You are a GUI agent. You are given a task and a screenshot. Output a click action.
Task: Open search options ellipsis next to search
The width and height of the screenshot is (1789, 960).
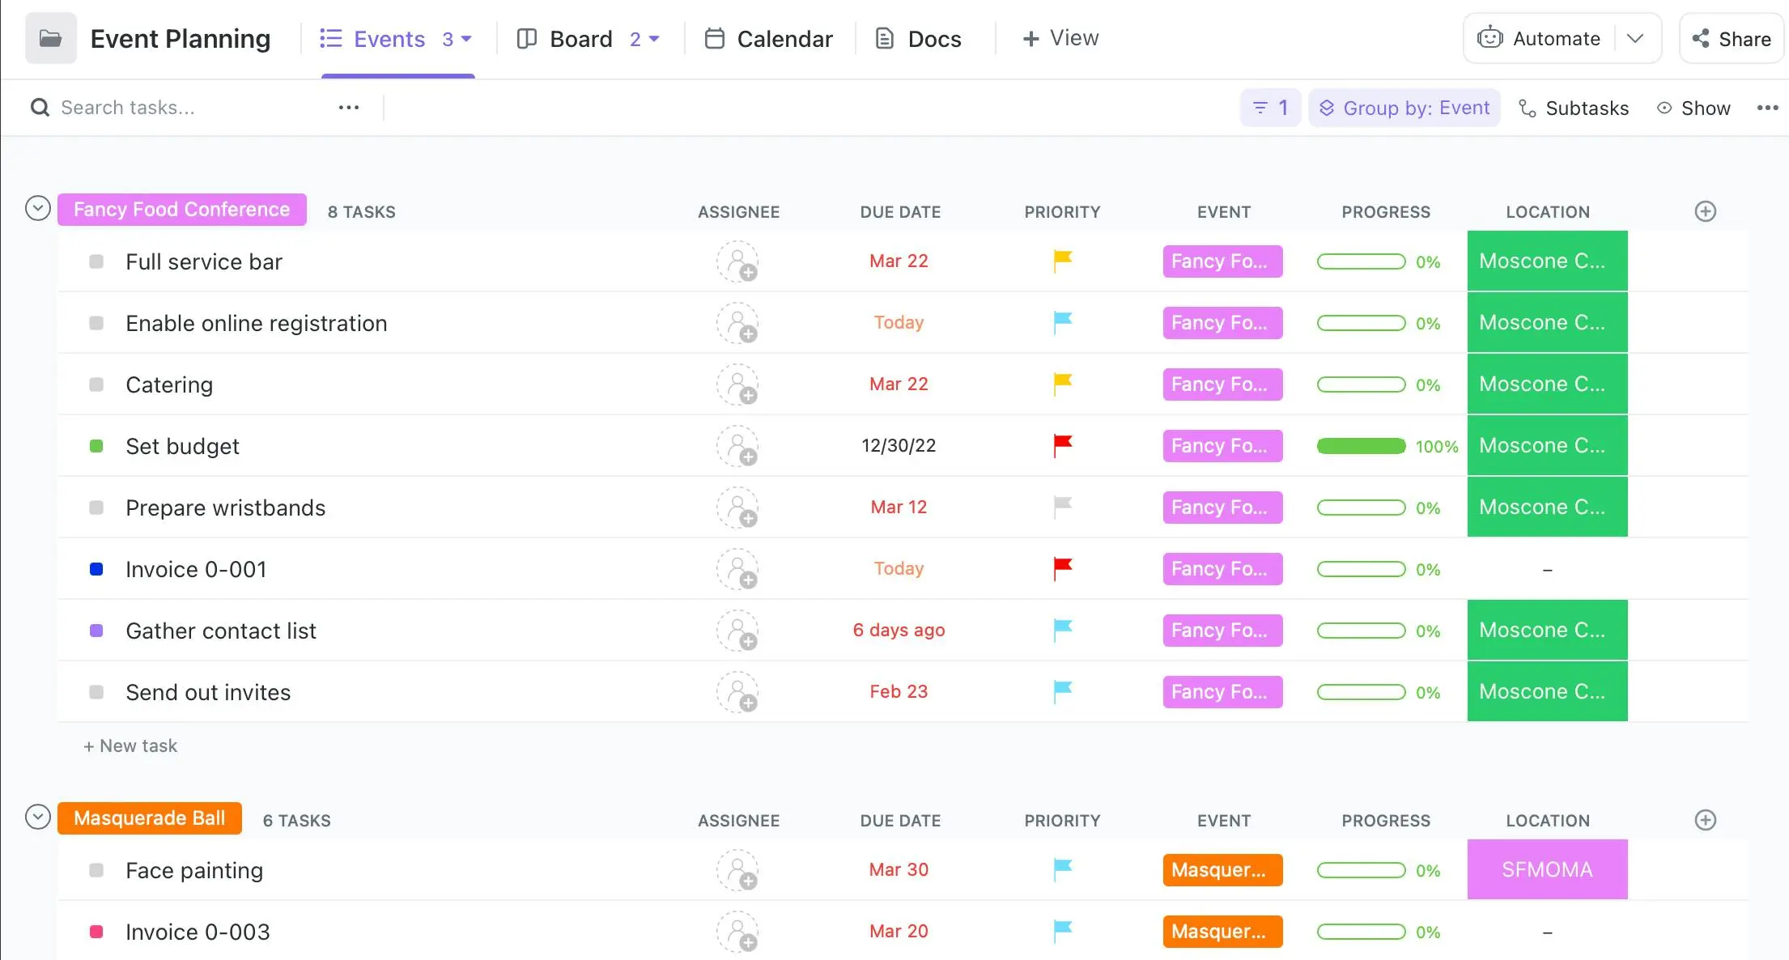pyautogui.click(x=349, y=108)
